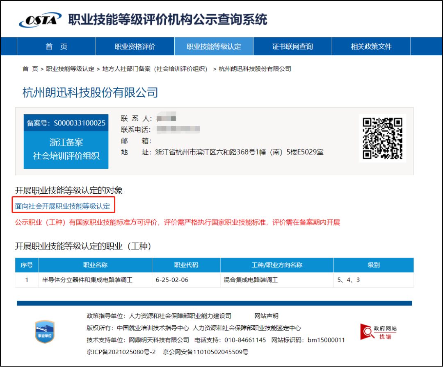The image size is (443, 367).
Task: Click the 职业代码 column header
Action: click(186, 265)
